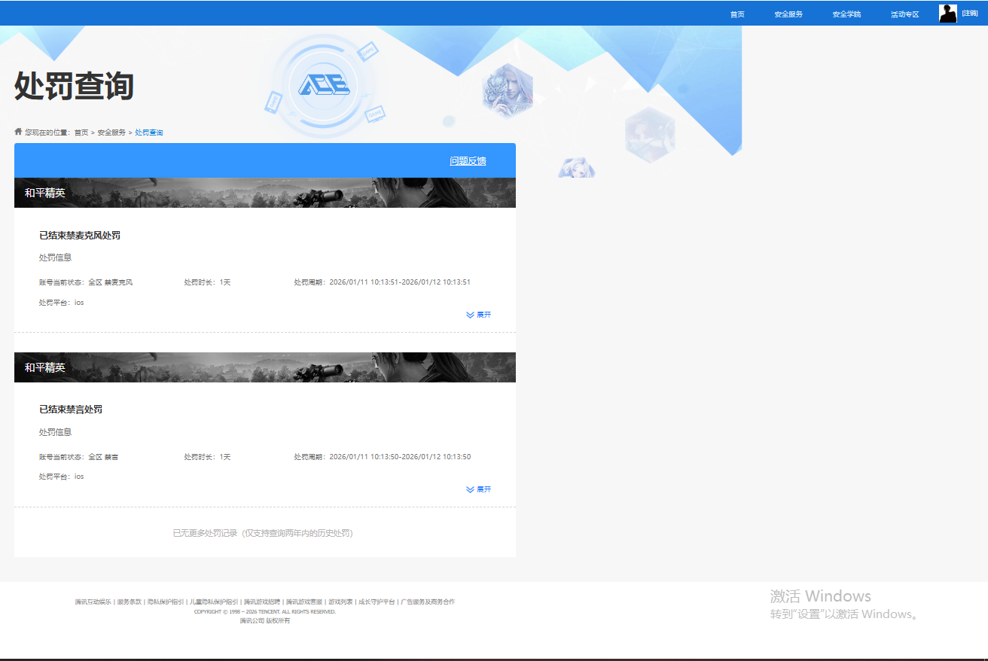Screen dimensions: 988x661
Task: Open 腾讯游戏招聘 in the footer
Action: [x=262, y=602]
